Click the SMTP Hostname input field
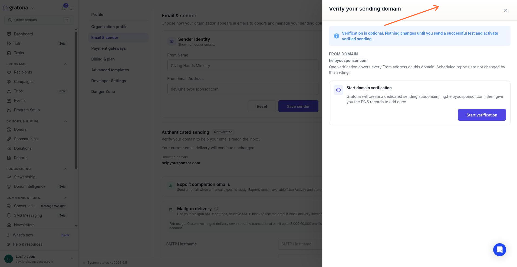This screenshot has width=517, height=267. [x=300, y=244]
